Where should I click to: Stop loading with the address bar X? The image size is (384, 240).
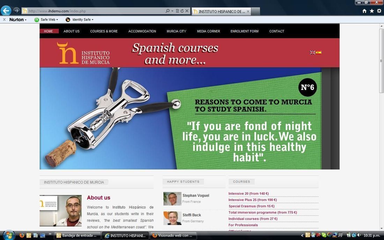click(187, 11)
